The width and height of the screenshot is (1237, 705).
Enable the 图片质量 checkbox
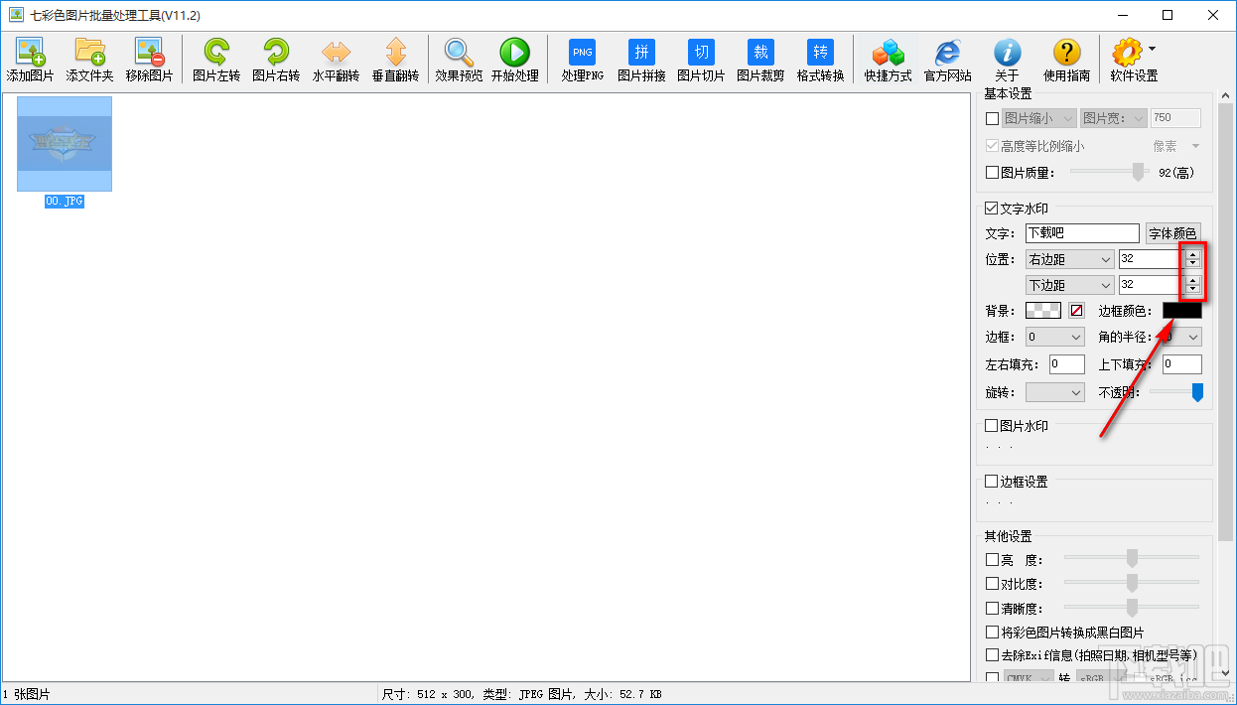(992, 172)
